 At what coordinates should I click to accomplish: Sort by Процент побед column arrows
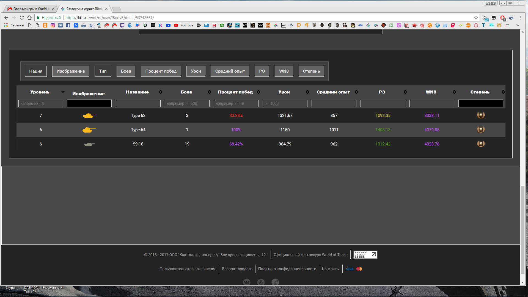click(258, 92)
